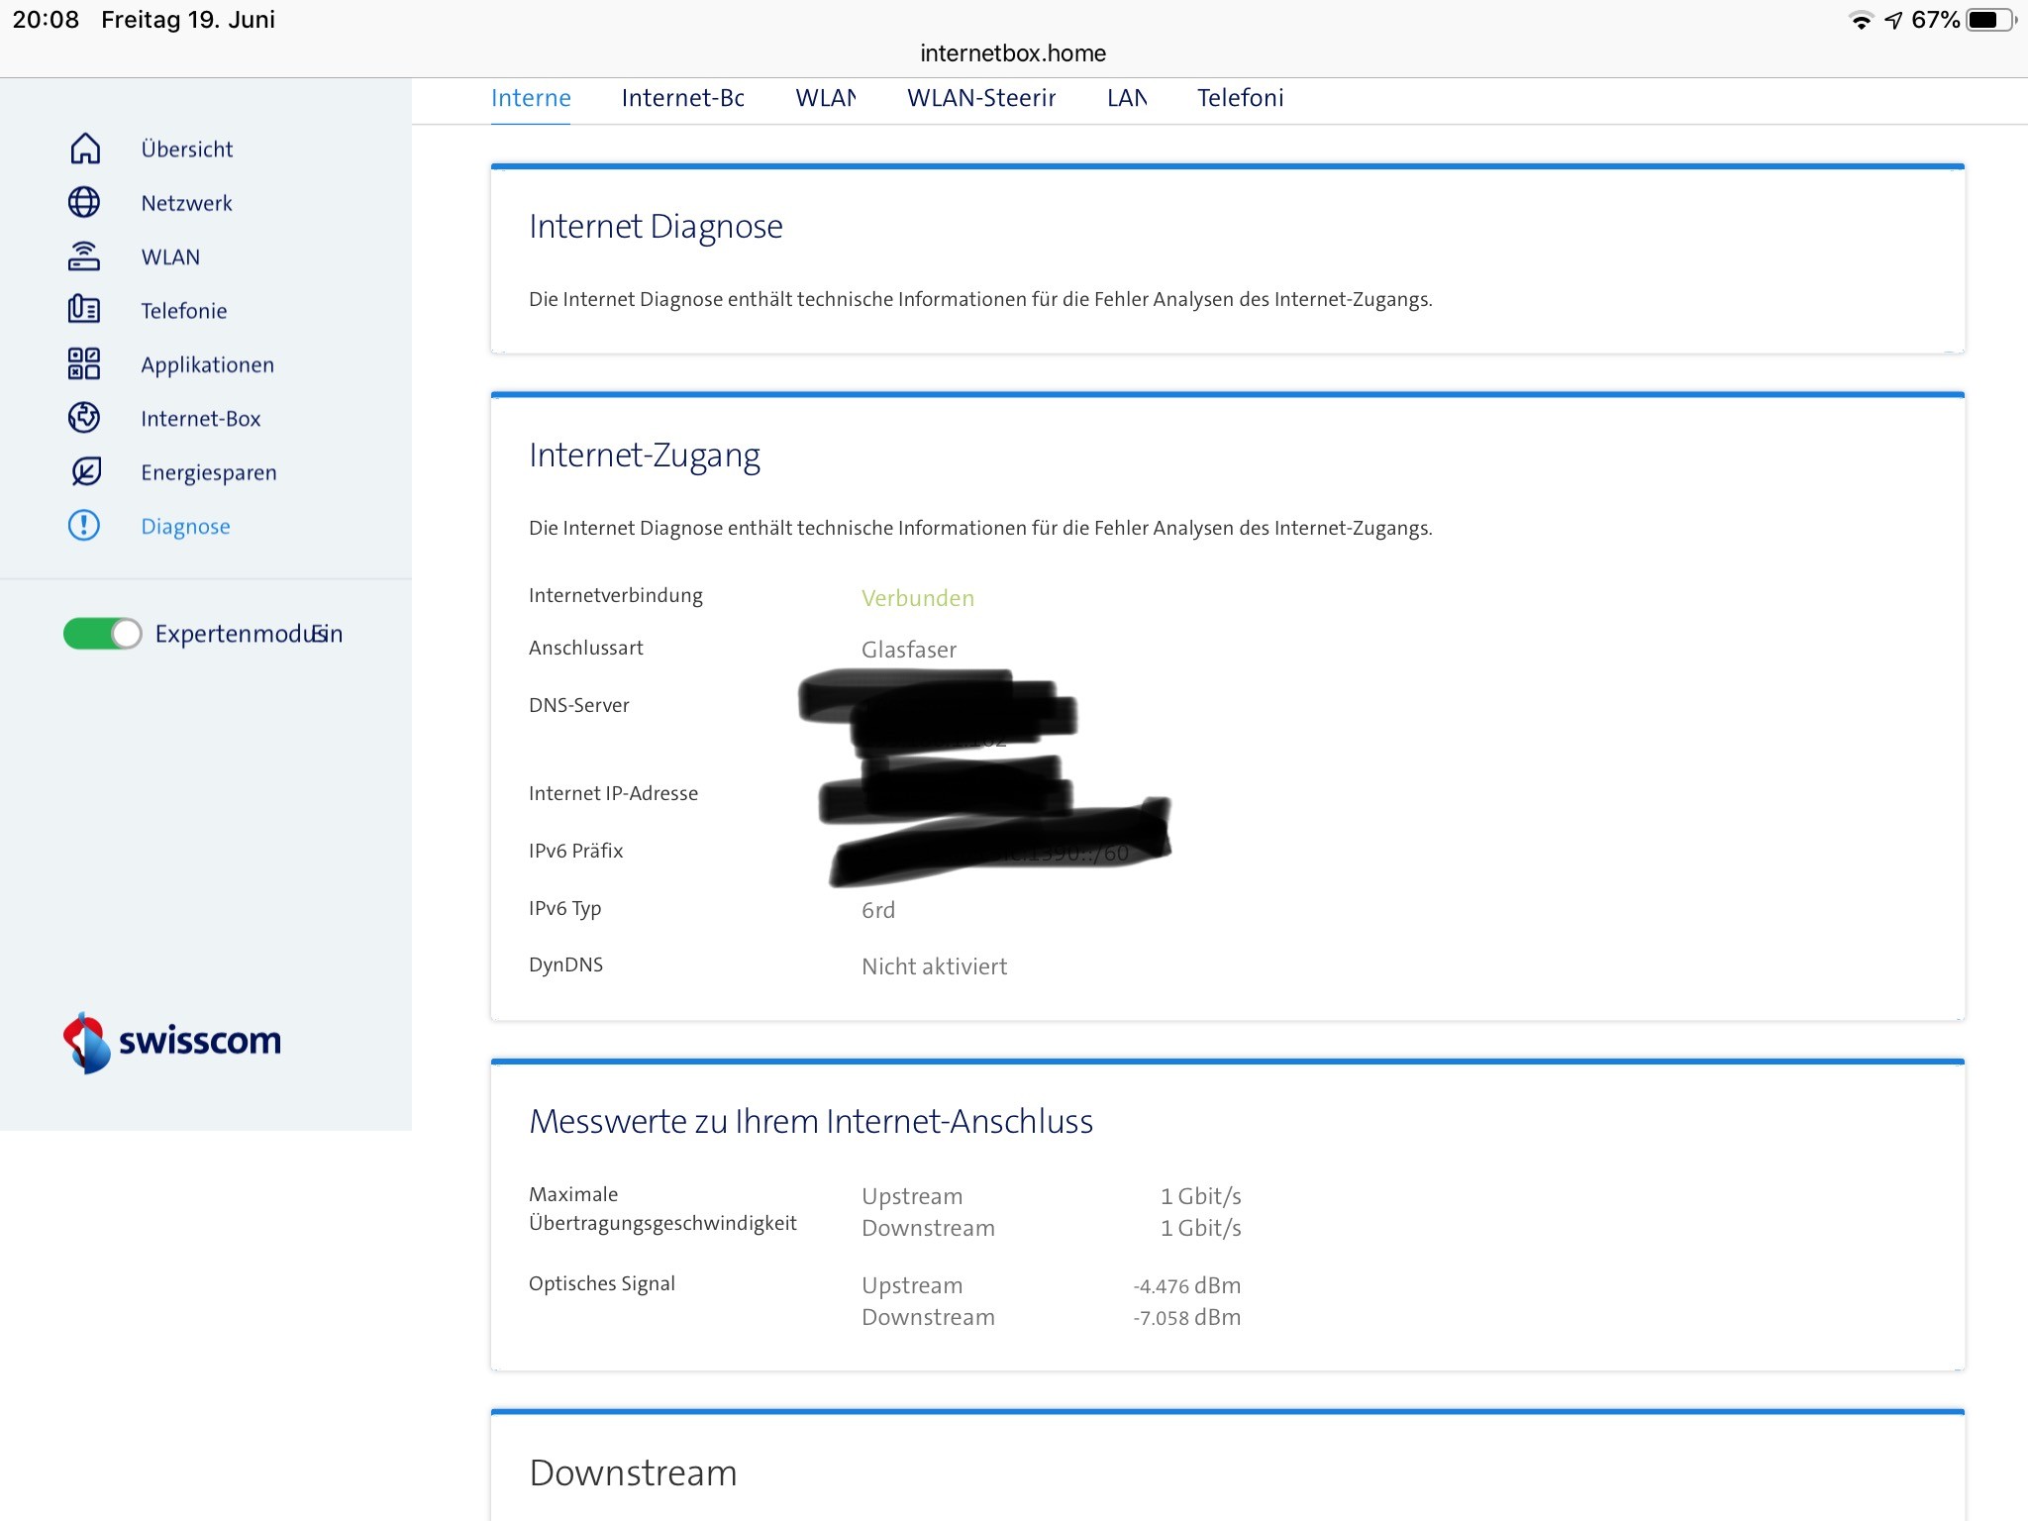Click the Diagnose exclamation icon
Screen dimensions: 2028x1521
point(84,525)
